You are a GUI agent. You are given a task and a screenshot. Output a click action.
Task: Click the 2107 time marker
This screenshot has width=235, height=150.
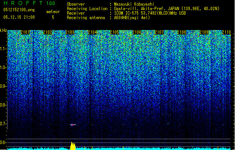point(159,32)
